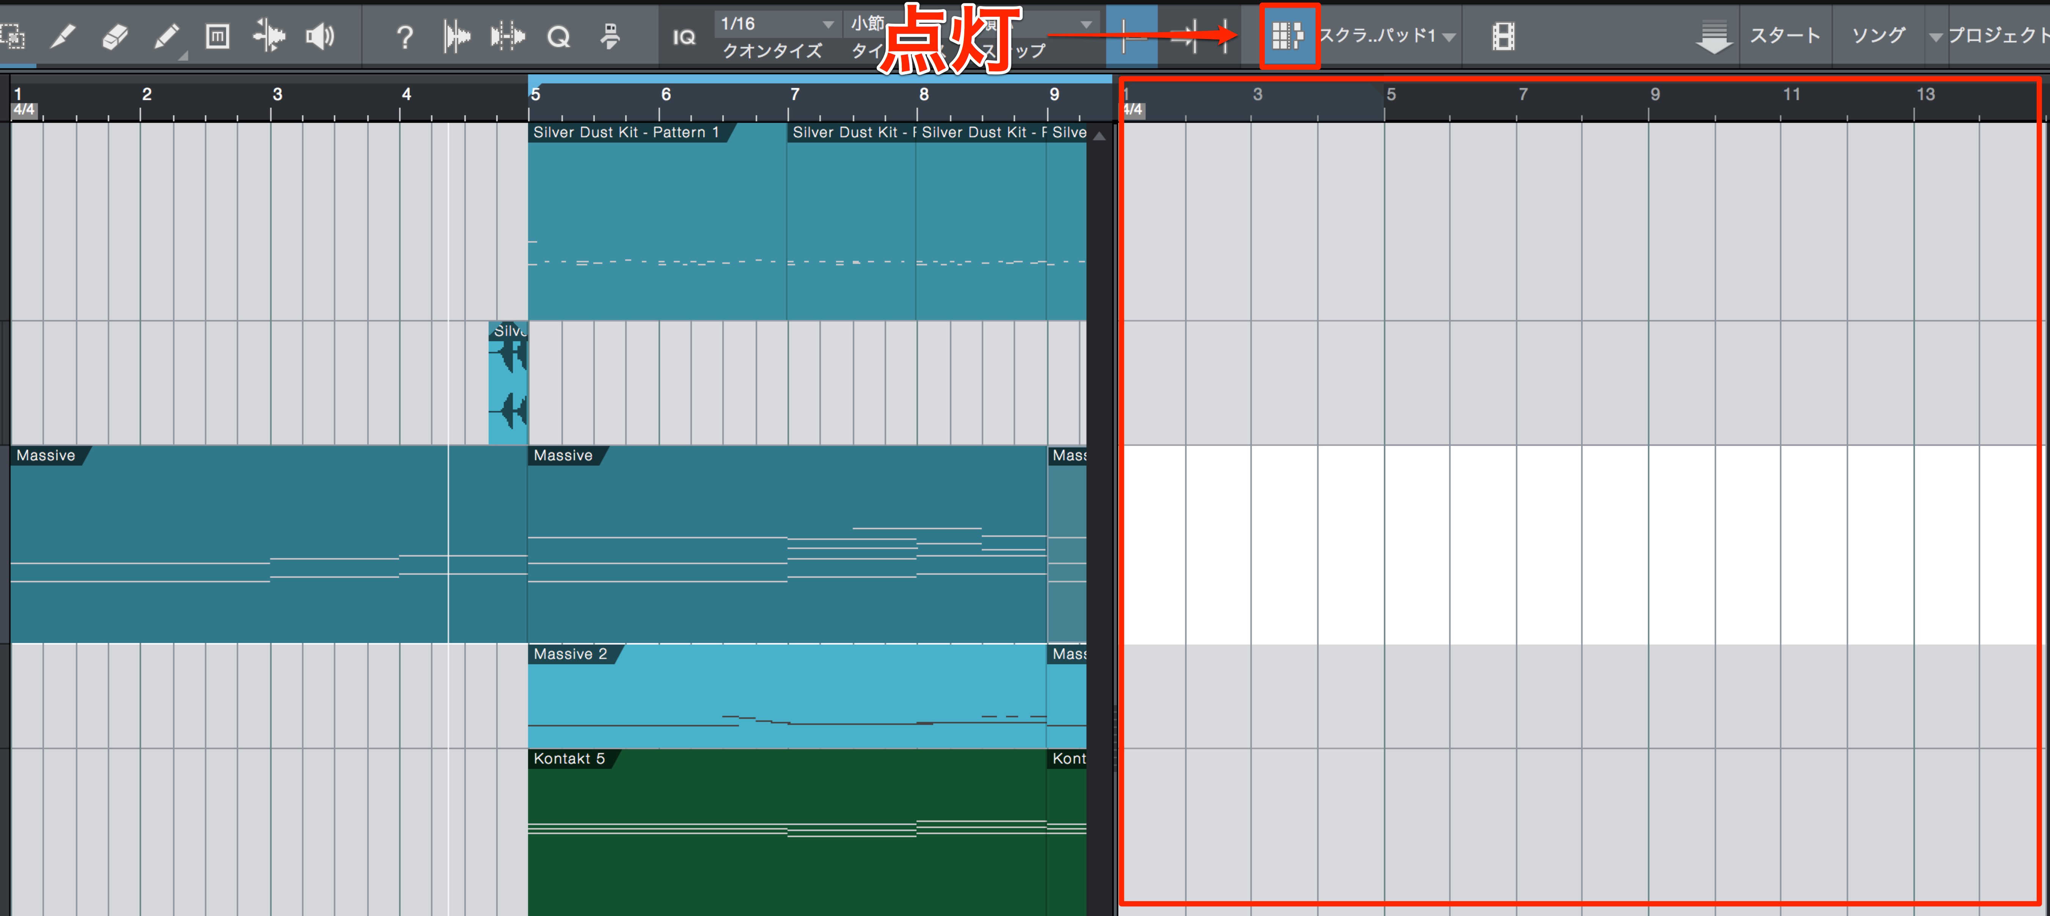Select the Bend tool icon
Image resolution: width=2050 pixels, height=916 pixels.
269,36
